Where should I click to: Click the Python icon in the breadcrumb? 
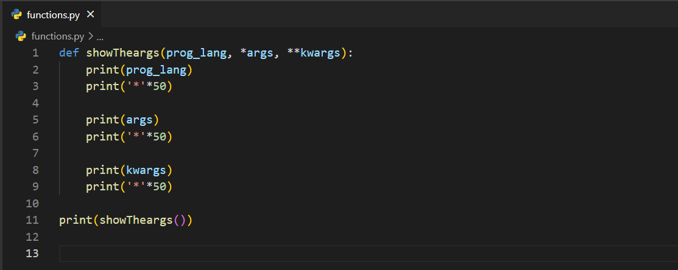pyautogui.click(x=21, y=36)
